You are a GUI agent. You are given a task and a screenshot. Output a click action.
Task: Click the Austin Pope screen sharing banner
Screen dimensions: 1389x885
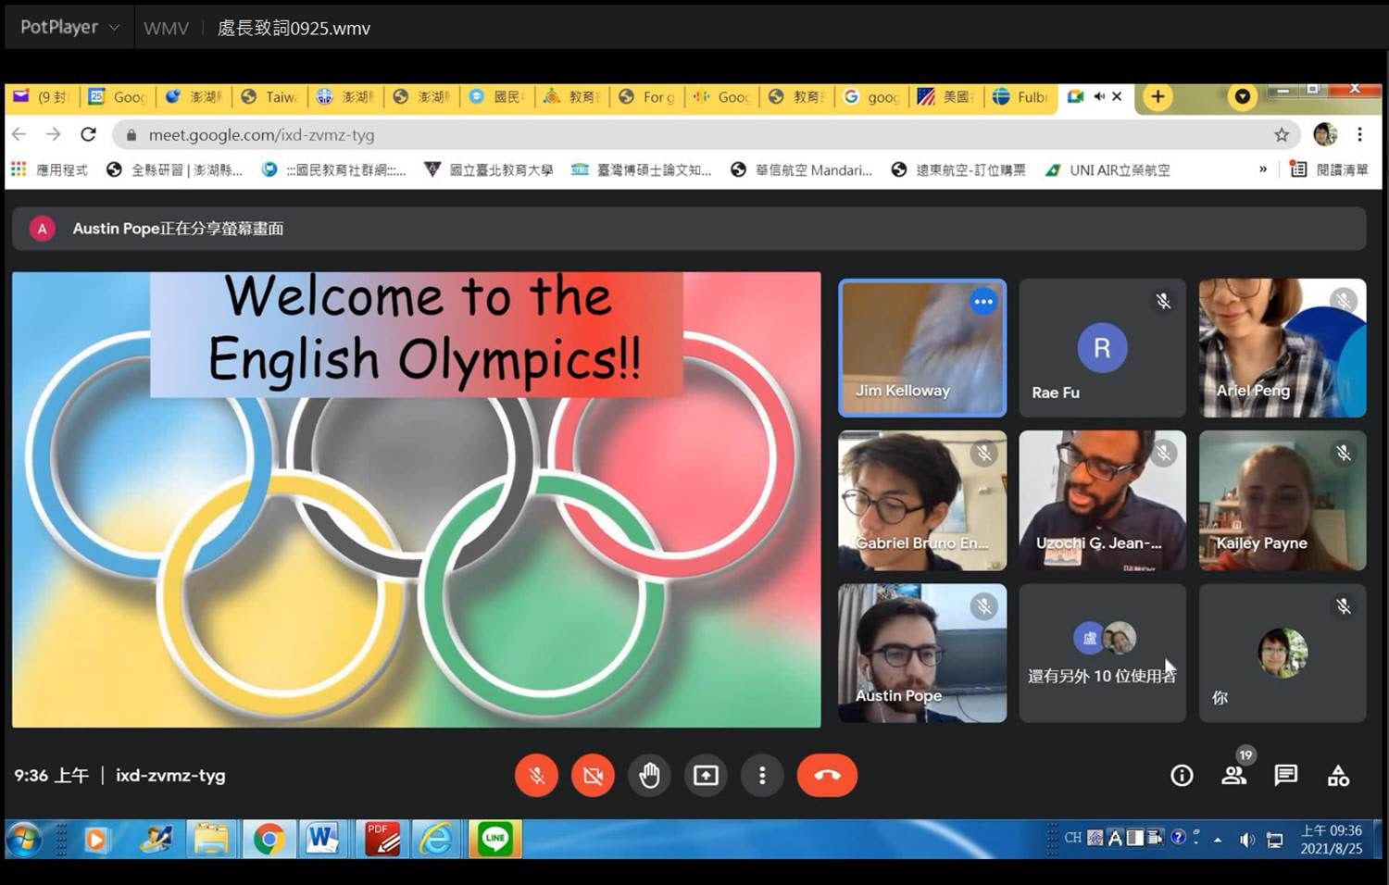(x=689, y=229)
